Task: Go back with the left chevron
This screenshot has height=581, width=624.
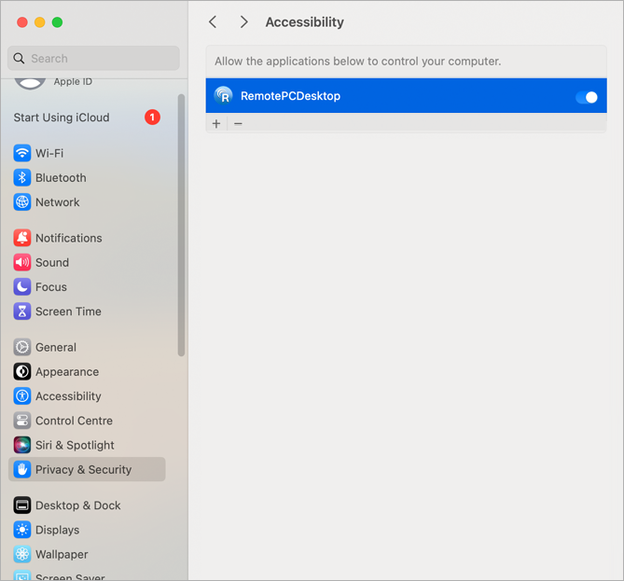Action: coord(214,21)
